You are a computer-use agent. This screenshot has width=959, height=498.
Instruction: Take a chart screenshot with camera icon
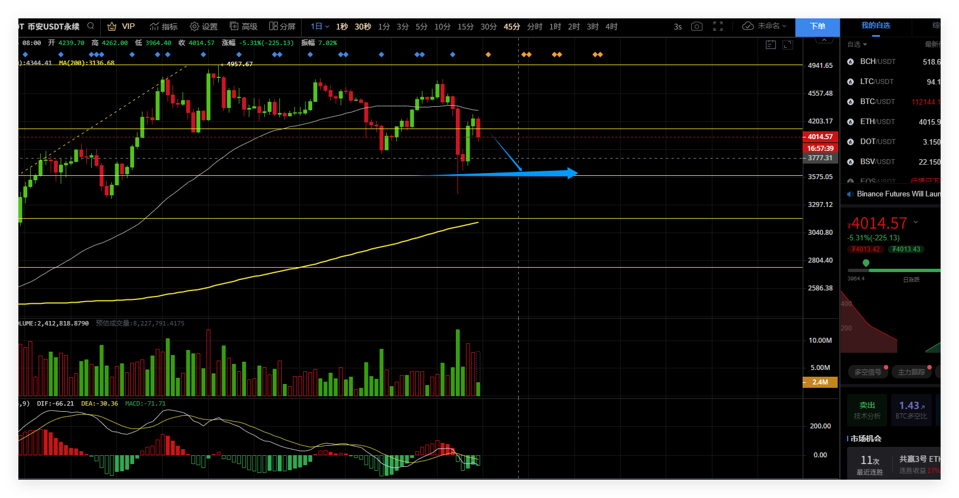click(696, 26)
